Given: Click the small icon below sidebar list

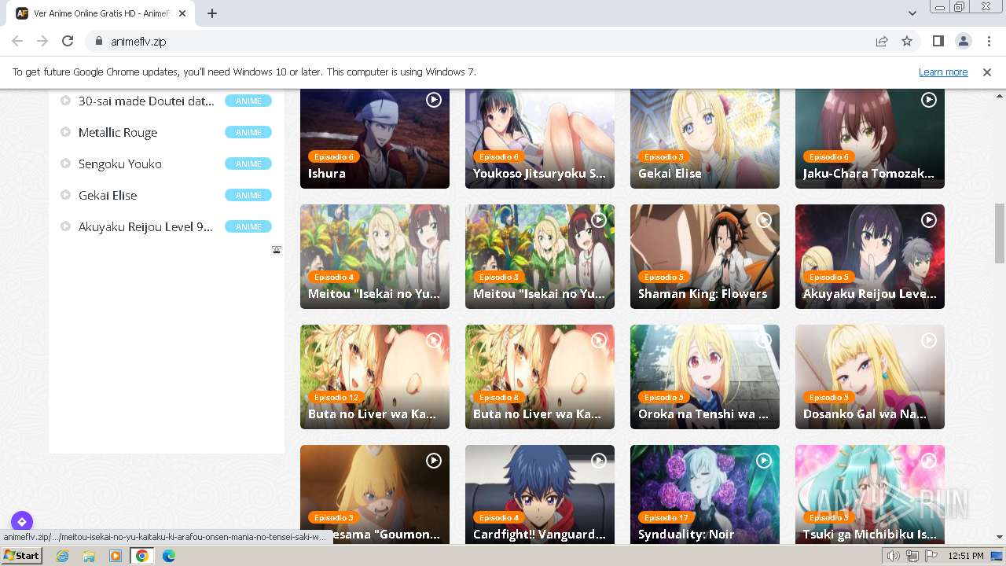Looking at the screenshot, I should click(277, 250).
